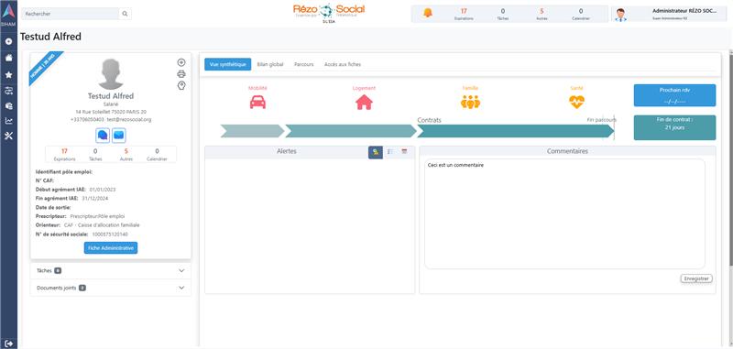
Task: Click the 0 Calendrier counter in top bar
Action: click(x=581, y=14)
